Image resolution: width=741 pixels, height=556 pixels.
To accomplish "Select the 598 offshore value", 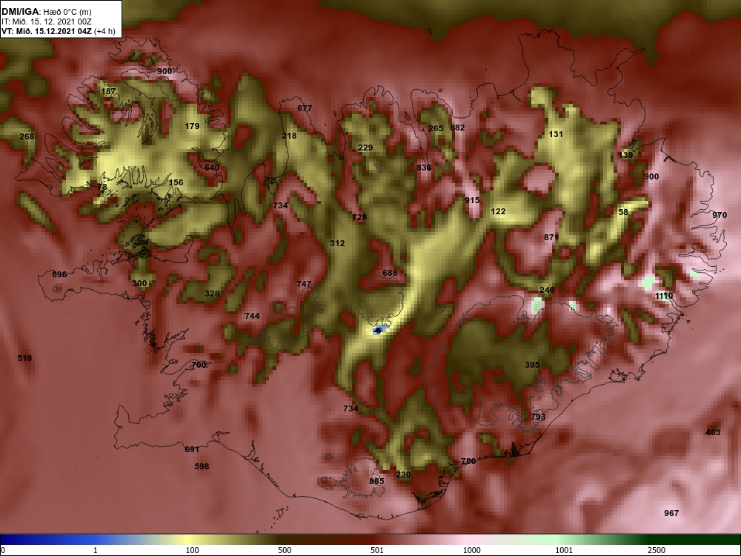I will (202, 466).
